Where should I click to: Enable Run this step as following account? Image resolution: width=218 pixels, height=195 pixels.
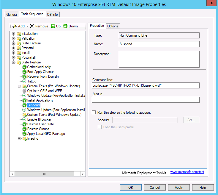click(94, 113)
